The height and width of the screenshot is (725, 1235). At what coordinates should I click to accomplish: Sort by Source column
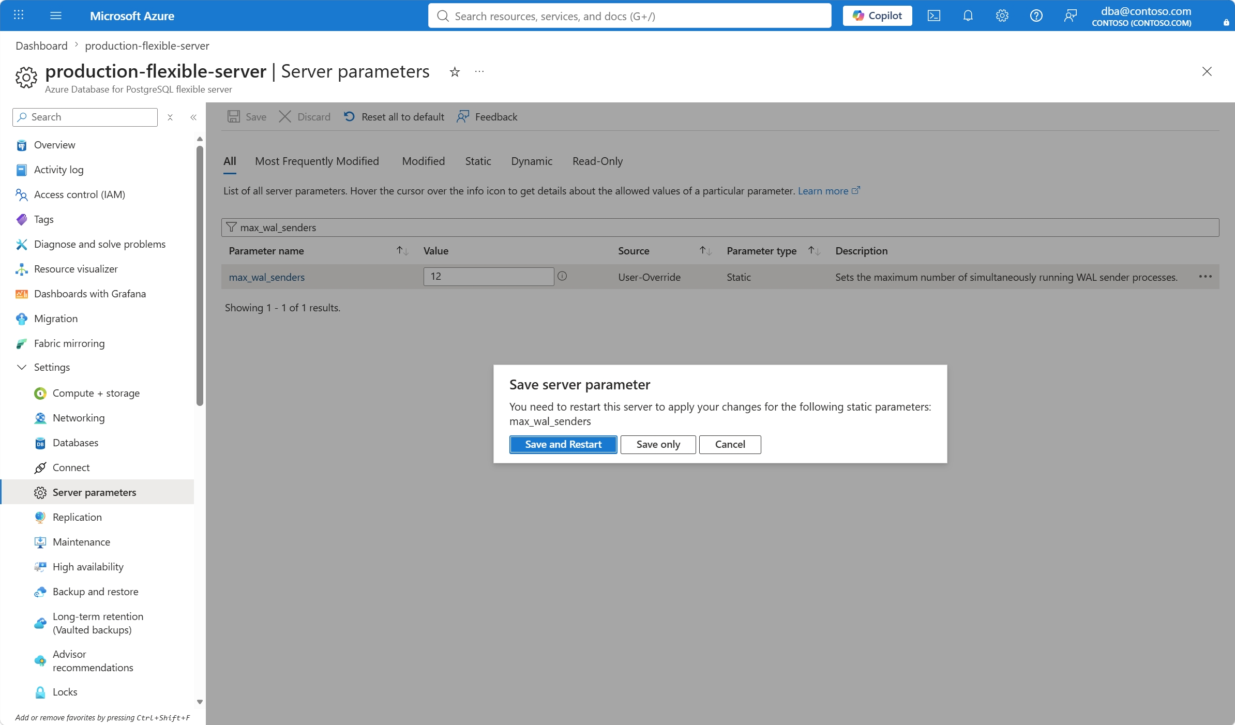click(x=705, y=251)
